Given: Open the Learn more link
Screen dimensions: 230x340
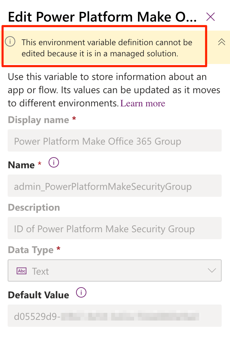Looking at the screenshot, I should 142,103.
